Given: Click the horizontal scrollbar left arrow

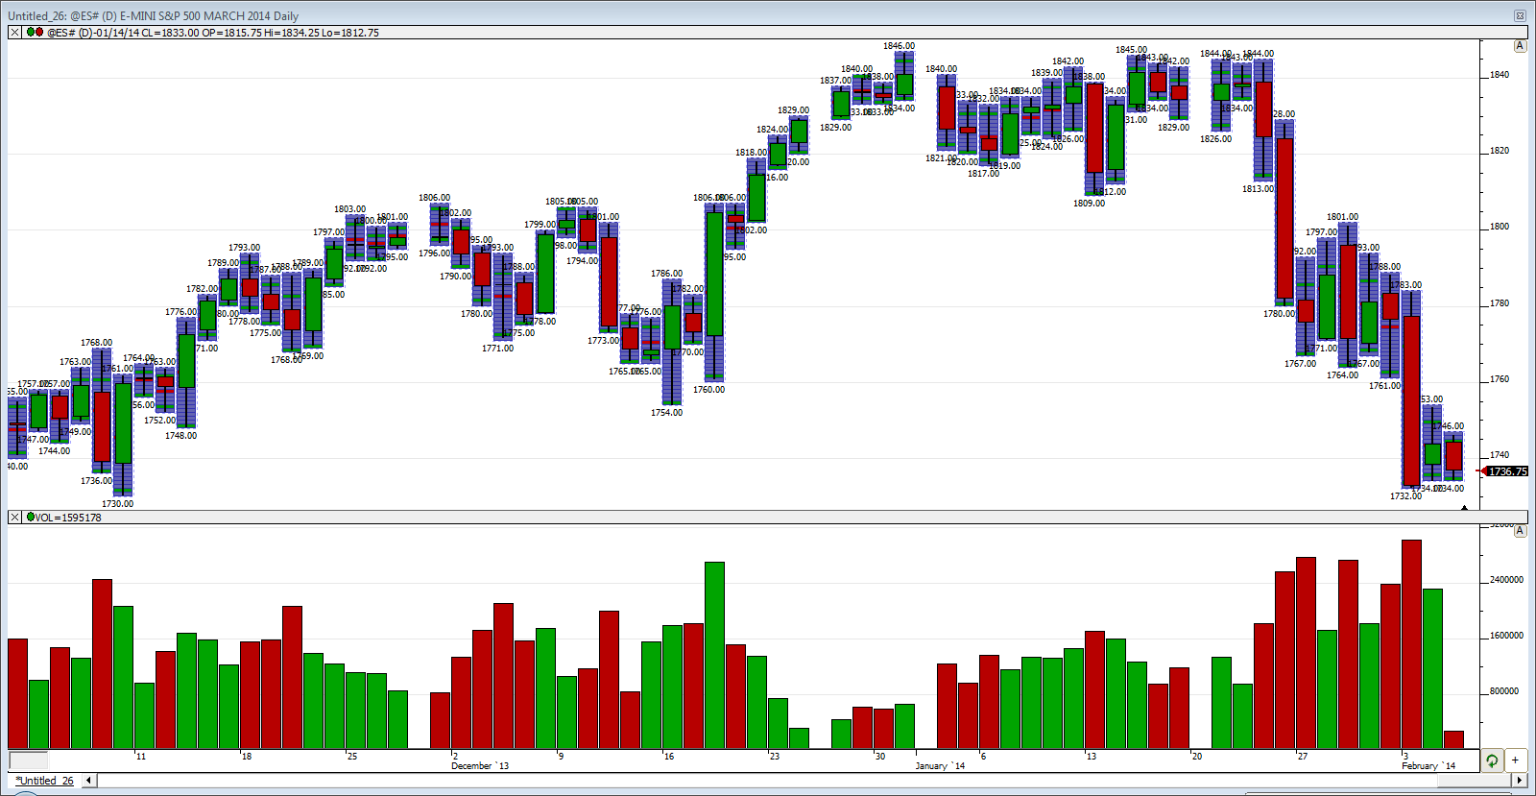Looking at the screenshot, I should click(x=88, y=781).
